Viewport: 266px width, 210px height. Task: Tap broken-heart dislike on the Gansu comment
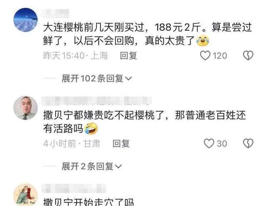pyautogui.click(x=248, y=144)
